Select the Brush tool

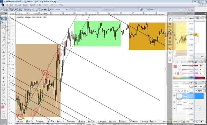3,48
